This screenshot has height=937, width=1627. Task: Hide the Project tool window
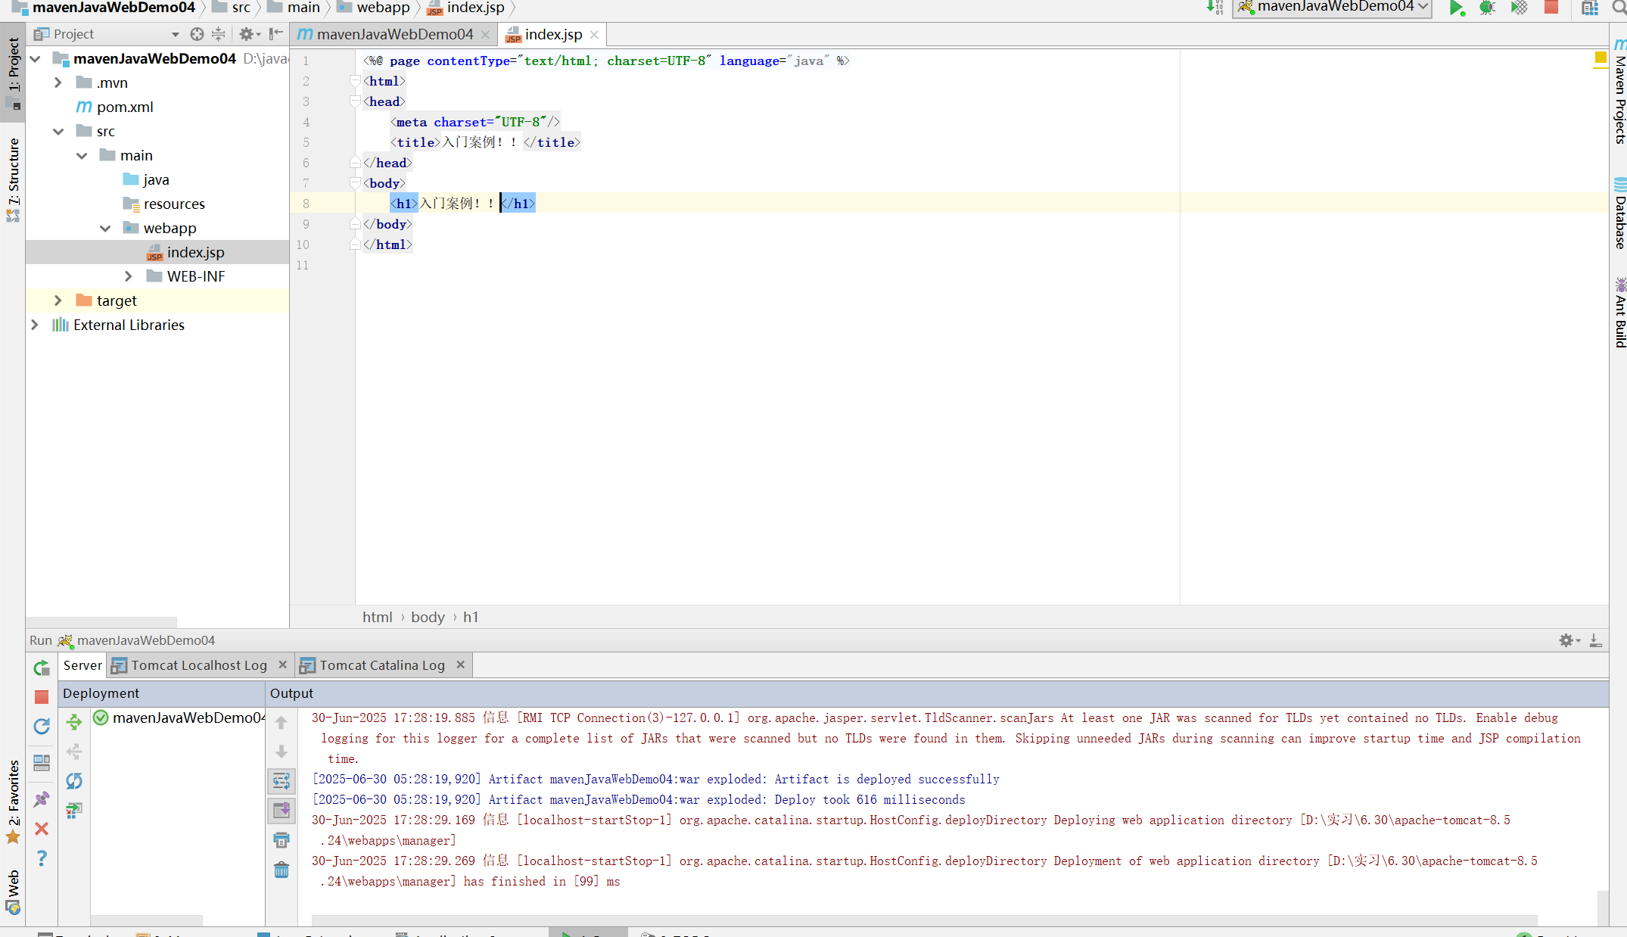276,34
